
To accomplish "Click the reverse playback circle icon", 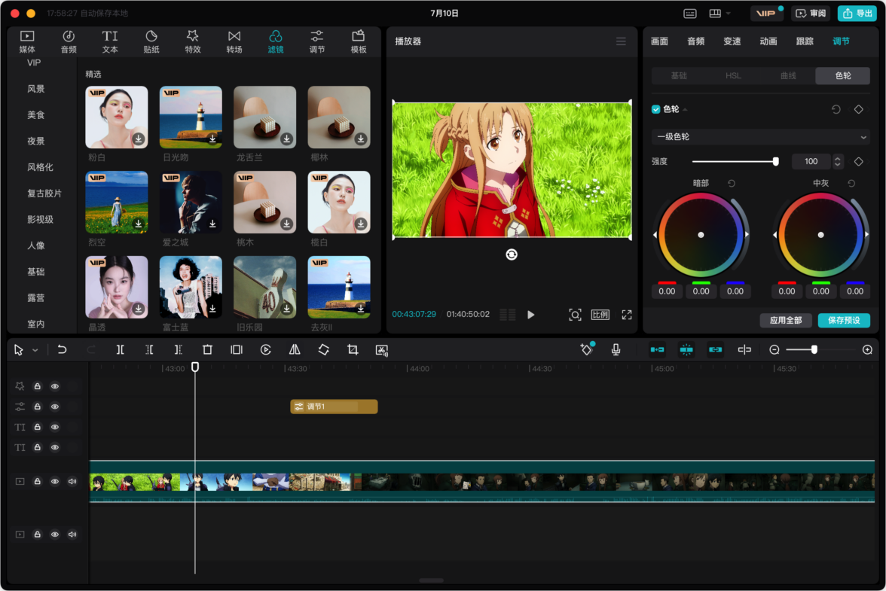I will [x=265, y=350].
